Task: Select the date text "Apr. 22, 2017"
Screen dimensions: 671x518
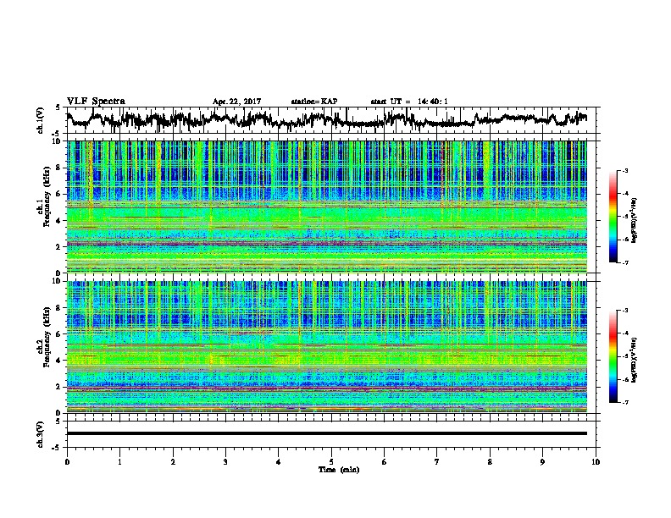Action: pyautogui.click(x=236, y=102)
